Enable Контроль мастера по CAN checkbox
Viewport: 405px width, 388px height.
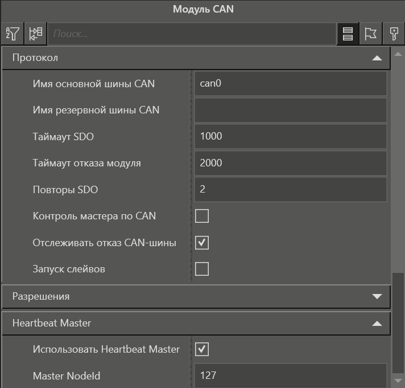[202, 216]
